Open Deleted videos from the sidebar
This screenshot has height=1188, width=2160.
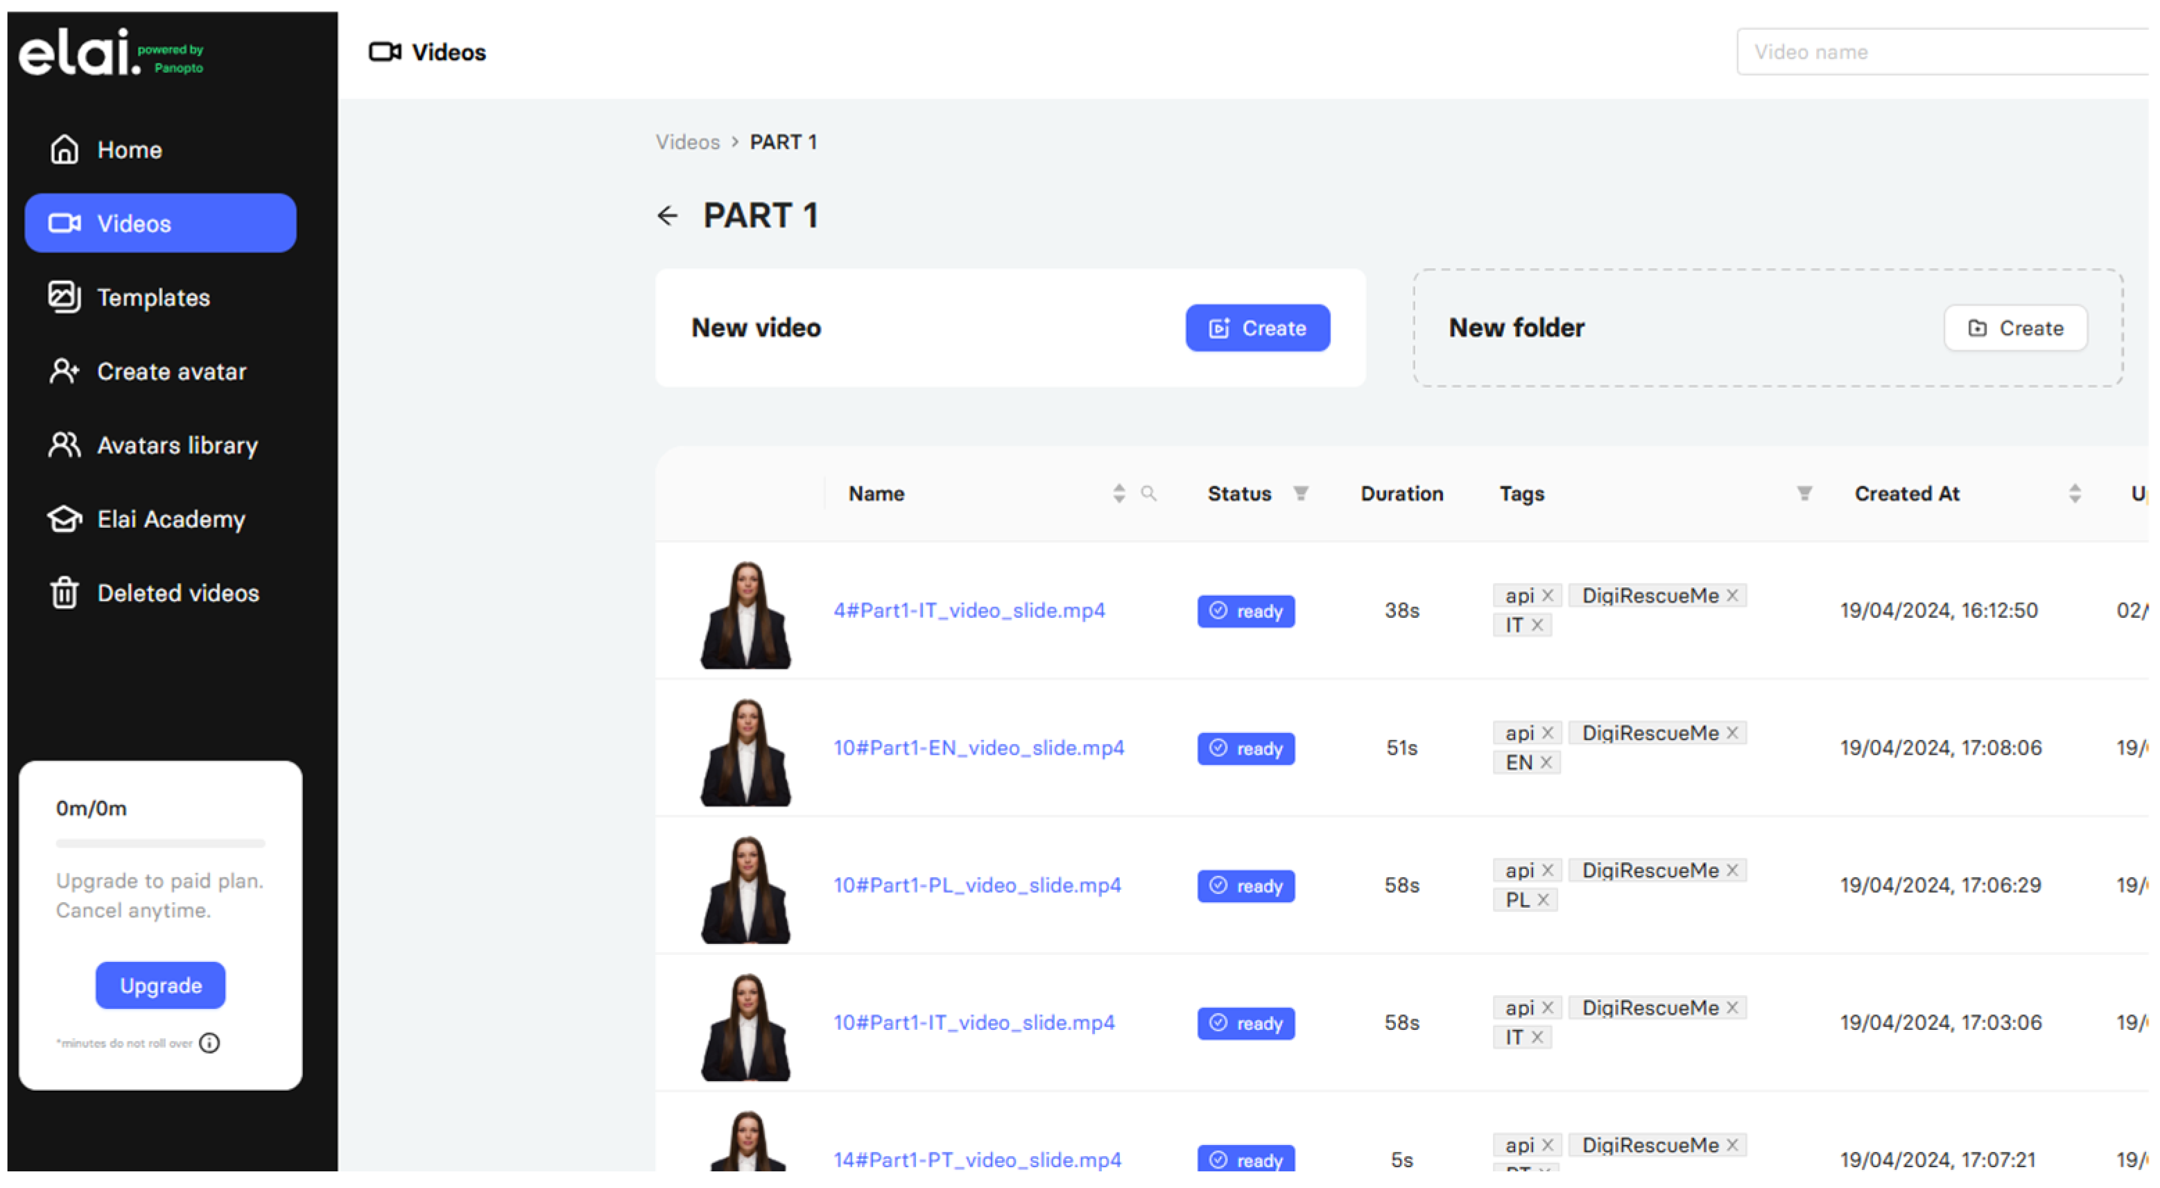[x=178, y=594]
